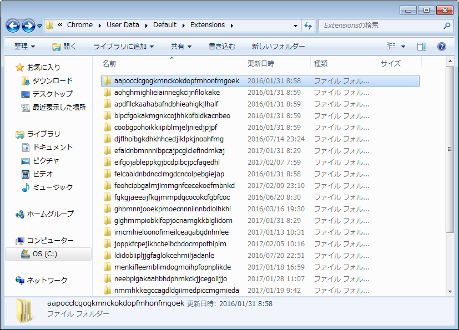Click folder icon of efaidnbmnnnibpcajpcglclefindmkaj
The width and height of the screenshot is (459, 330).
coord(108,151)
